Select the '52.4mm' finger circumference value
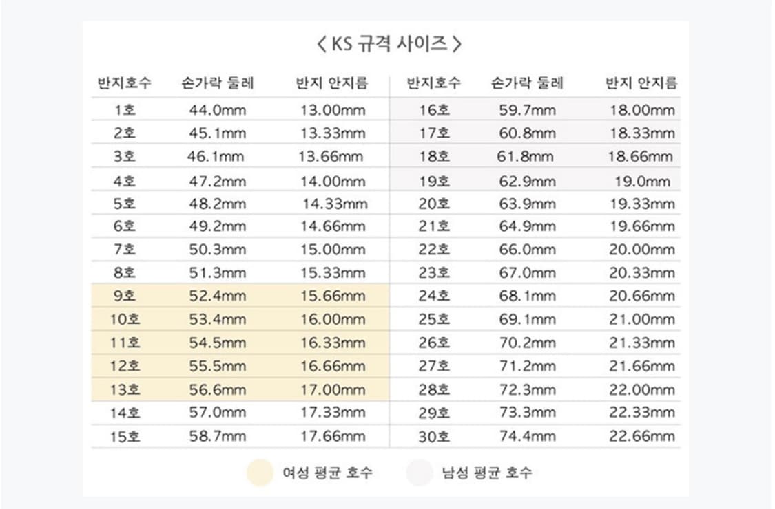 pos(218,296)
